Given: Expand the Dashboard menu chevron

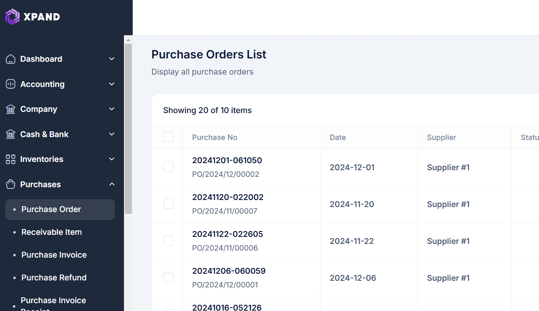Looking at the screenshot, I should pyautogui.click(x=112, y=59).
